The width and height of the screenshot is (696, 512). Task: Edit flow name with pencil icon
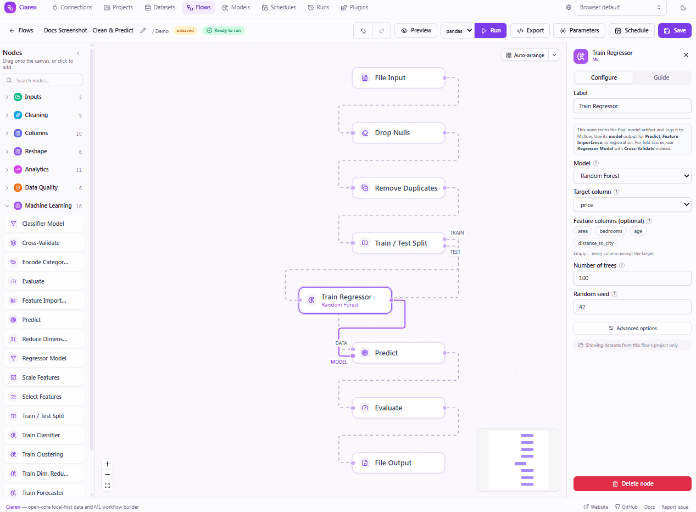point(143,30)
